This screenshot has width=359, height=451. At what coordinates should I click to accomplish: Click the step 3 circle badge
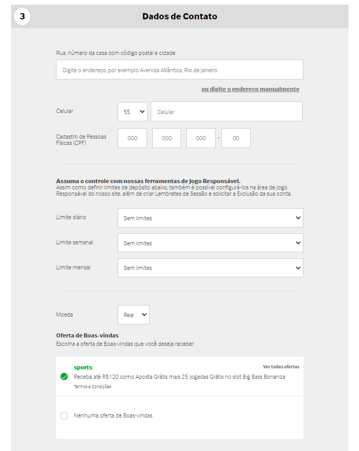(22, 16)
